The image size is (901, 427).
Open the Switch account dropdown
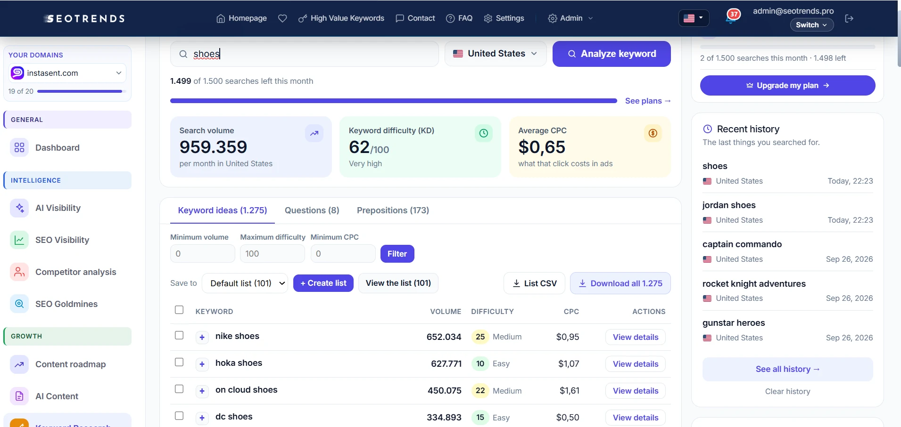click(x=812, y=25)
